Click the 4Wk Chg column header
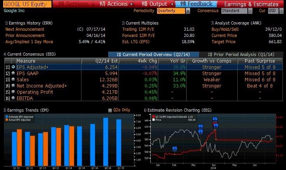The height and width of the screenshot is (170, 286). pos(138,61)
